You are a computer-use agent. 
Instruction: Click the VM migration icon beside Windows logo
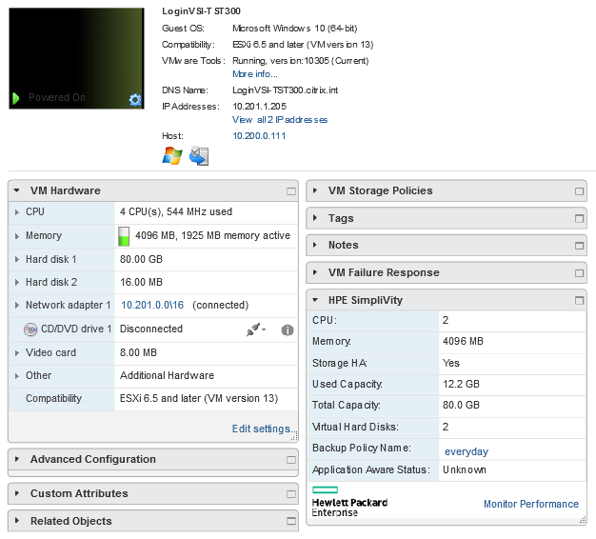click(x=198, y=156)
